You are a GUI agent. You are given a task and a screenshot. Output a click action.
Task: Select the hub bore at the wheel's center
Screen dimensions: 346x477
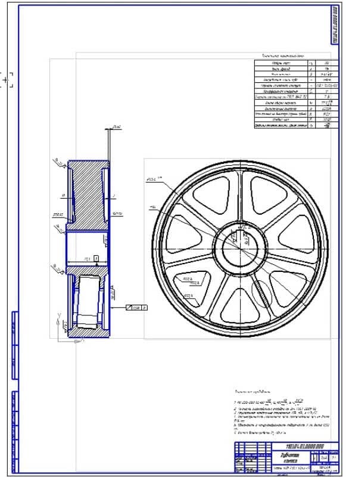click(x=240, y=249)
